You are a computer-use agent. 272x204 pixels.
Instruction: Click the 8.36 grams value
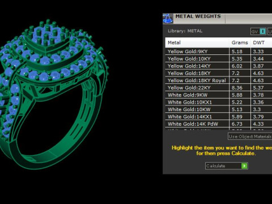237,88
